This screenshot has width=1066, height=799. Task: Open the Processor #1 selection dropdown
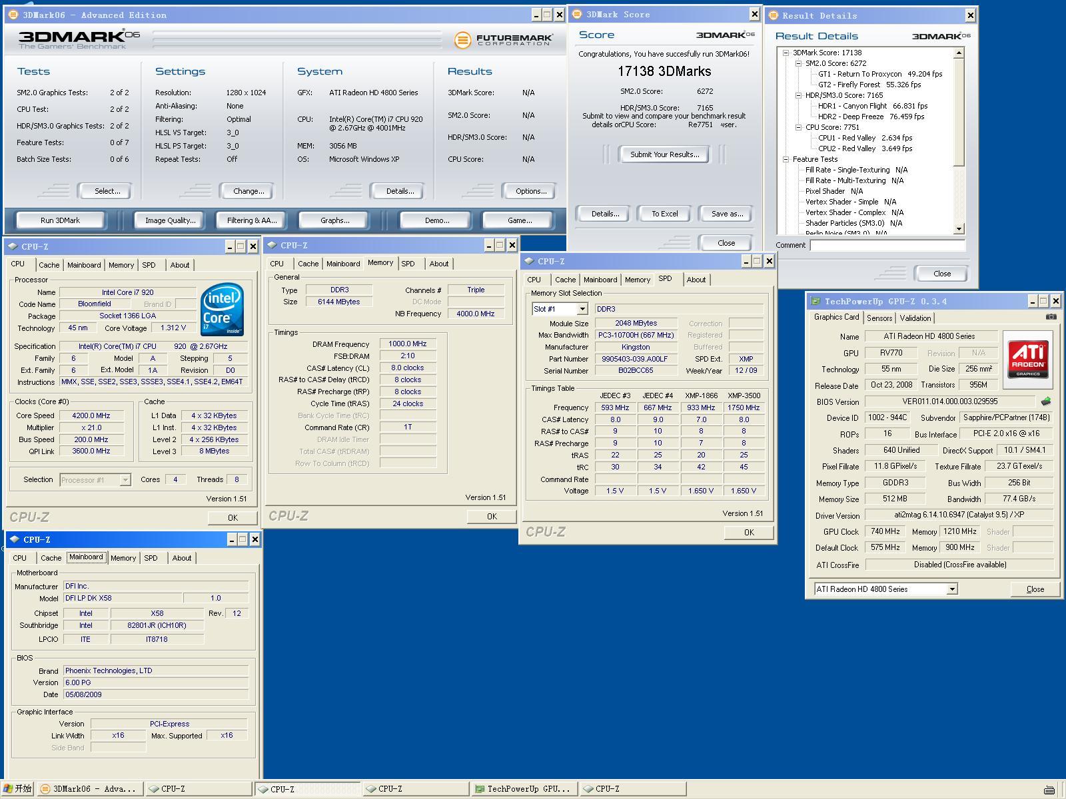[125, 480]
